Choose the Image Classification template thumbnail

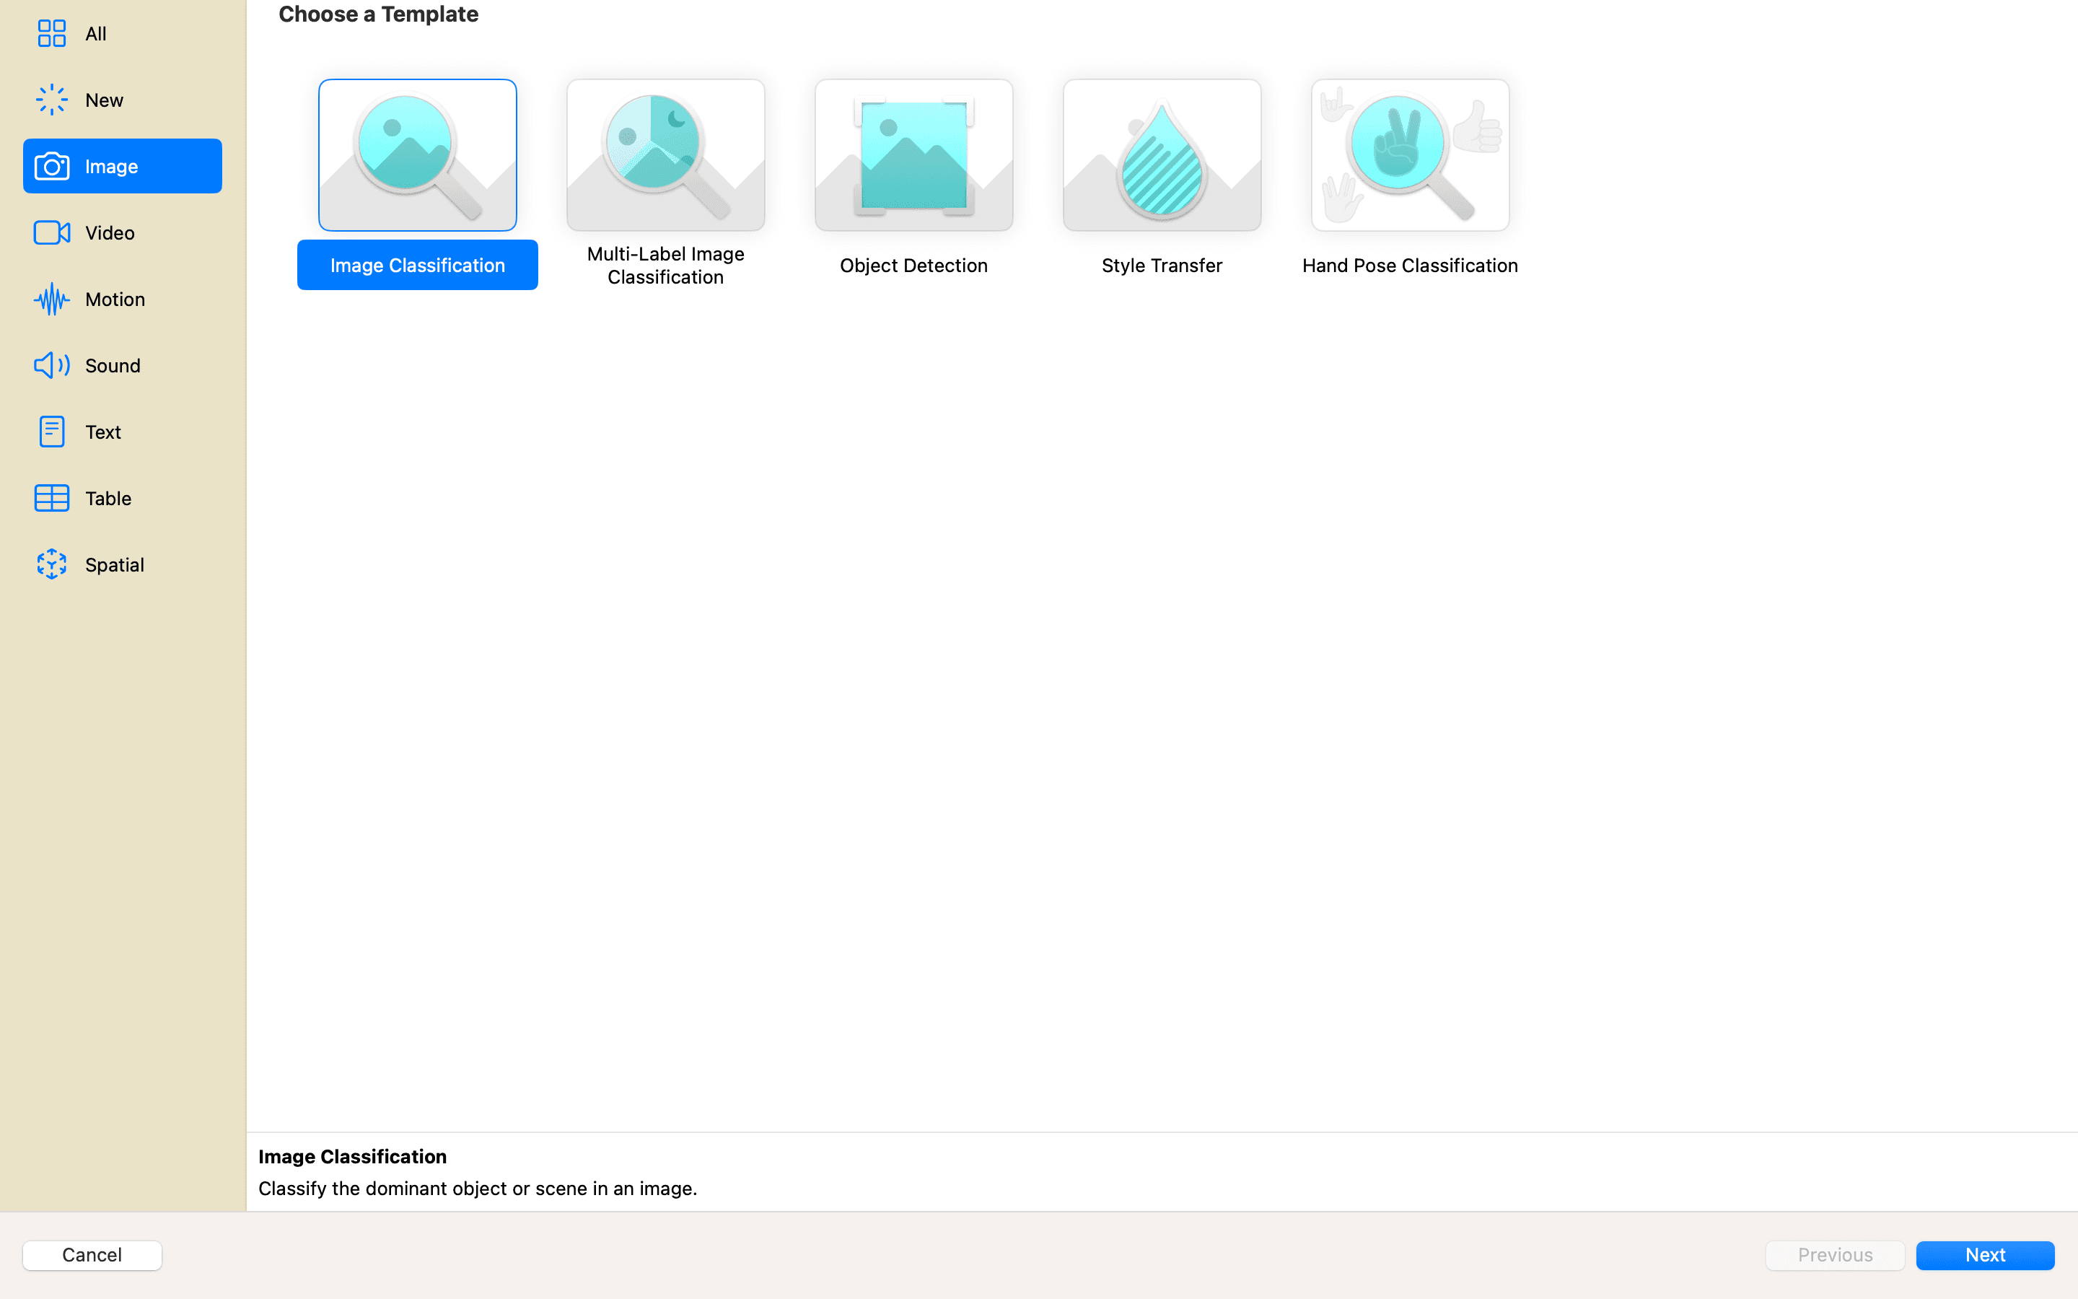417,154
